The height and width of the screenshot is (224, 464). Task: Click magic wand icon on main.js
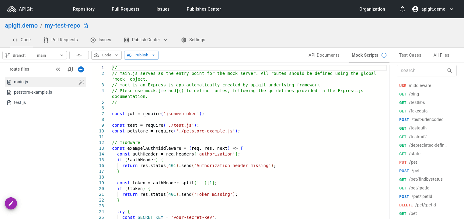[x=81, y=82]
